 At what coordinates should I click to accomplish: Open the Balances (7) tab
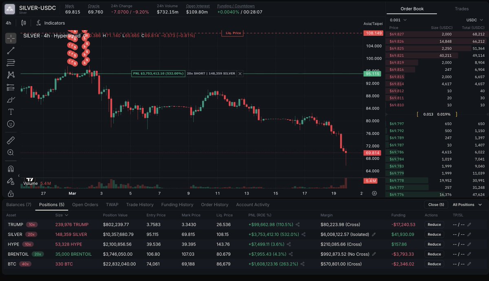click(x=19, y=205)
